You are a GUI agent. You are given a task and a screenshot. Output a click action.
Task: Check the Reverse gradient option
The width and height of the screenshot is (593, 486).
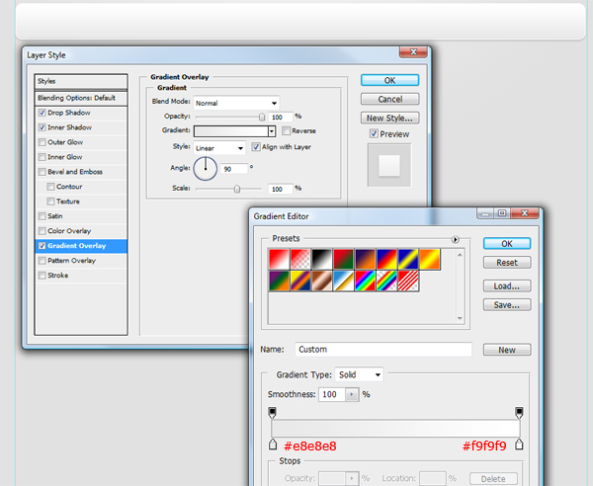click(x=287, y=130)
